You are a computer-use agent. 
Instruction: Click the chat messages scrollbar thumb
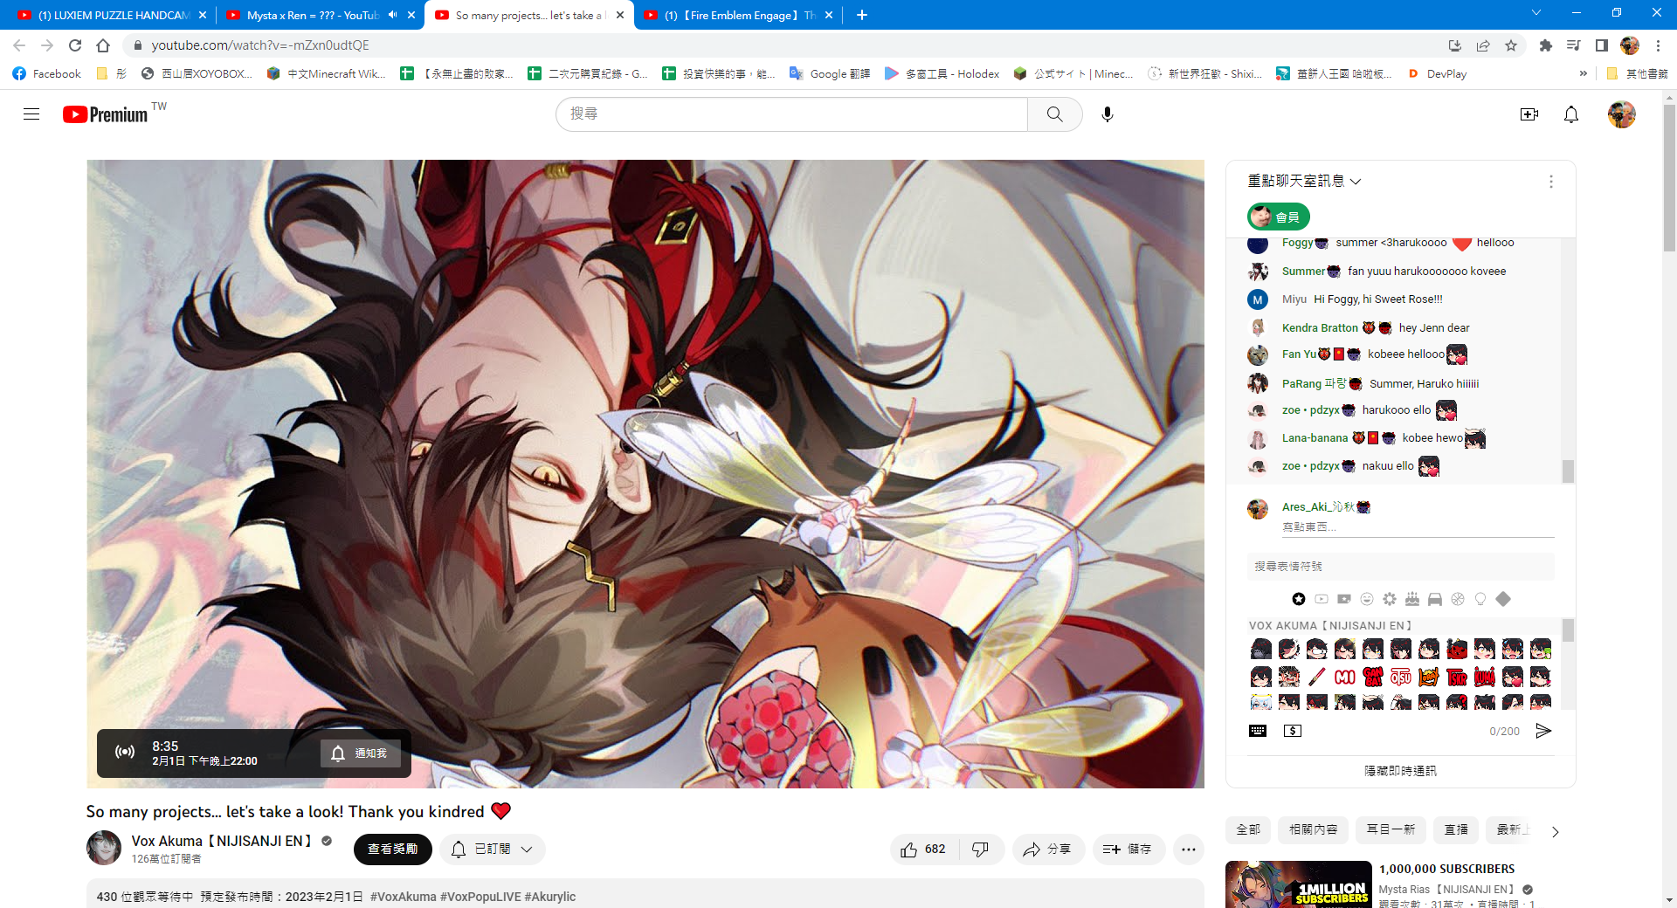(x=1568, y=471)
